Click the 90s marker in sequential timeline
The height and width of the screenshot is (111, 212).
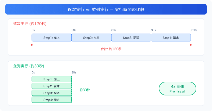pos(153,30)
